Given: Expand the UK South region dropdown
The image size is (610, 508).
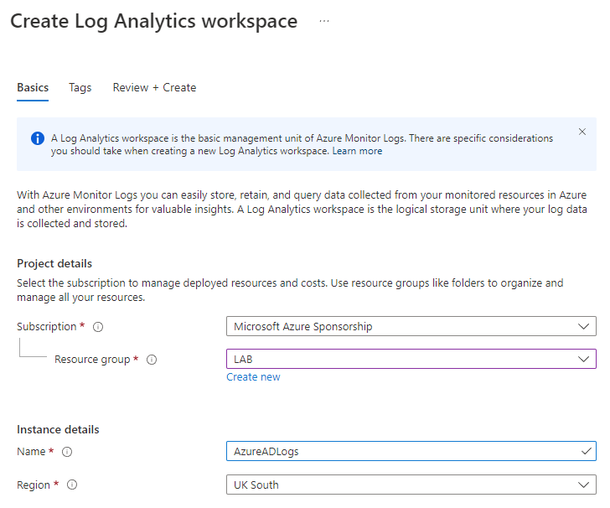Looking at the screenshot, I should pos(411,485).
